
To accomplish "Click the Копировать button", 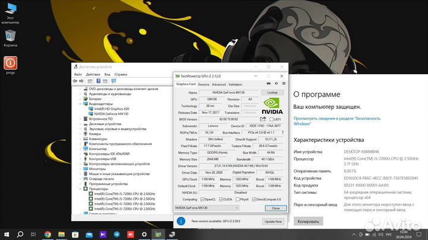I will click(x=308, y=221).
